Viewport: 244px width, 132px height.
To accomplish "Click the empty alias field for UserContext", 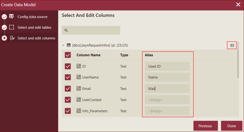I will pos(167,100).
